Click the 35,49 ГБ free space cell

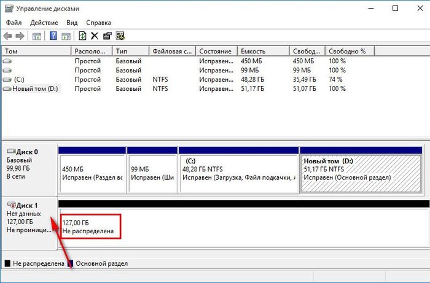[x=305, y=79]
